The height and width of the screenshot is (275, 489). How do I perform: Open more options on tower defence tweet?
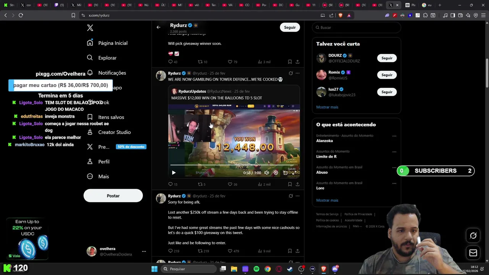tap(298, 73)
